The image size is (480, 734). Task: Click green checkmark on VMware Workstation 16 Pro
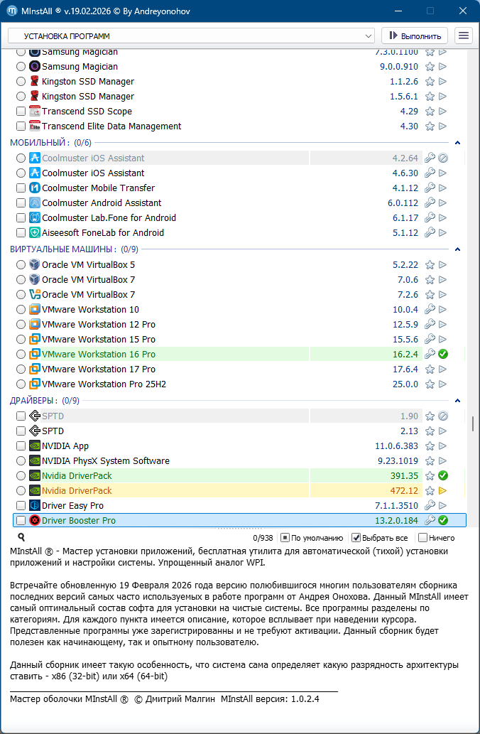442,355
